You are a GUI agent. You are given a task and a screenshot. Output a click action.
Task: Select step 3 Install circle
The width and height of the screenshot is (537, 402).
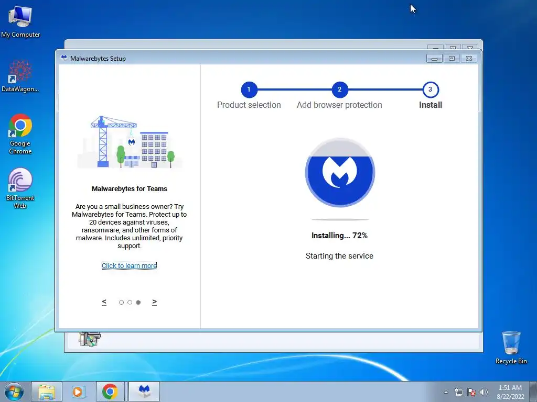pyautogui.click(x=431, y=90)
